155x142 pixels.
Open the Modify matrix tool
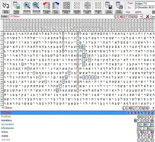click(16, 5)
